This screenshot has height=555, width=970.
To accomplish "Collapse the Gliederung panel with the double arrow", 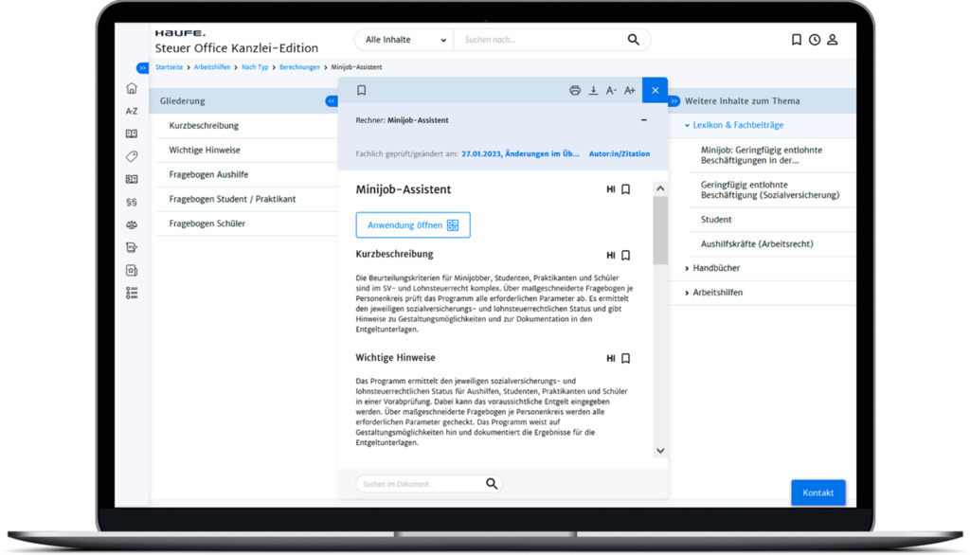I will point(332,100).
